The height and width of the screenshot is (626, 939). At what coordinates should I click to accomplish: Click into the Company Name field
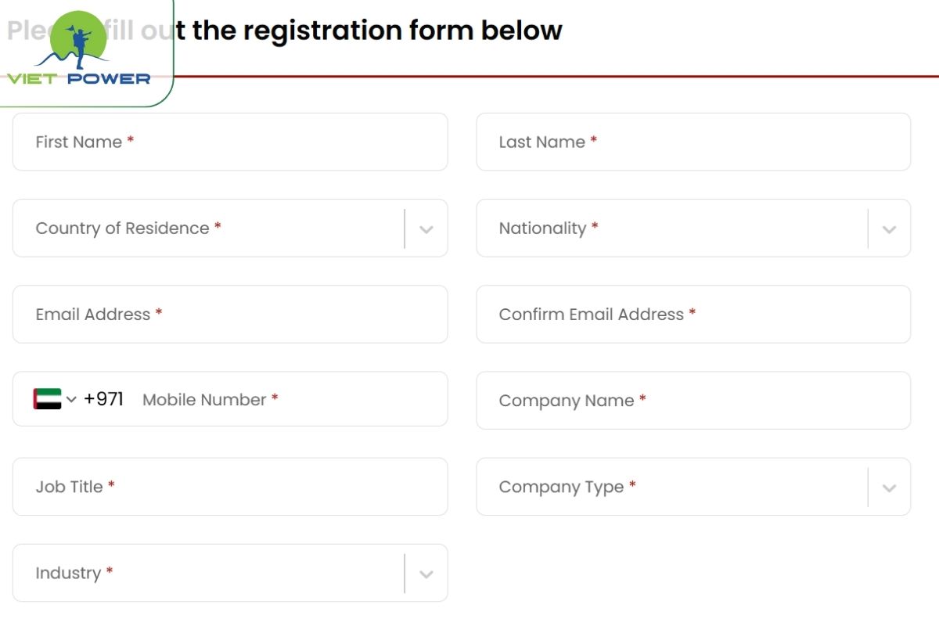click(693, 400)
